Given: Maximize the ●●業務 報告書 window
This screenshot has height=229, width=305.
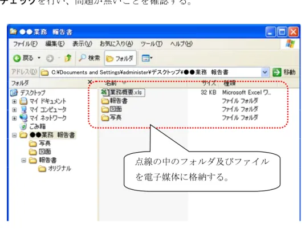Looking at the screenshot, I should tap(282, 32).
